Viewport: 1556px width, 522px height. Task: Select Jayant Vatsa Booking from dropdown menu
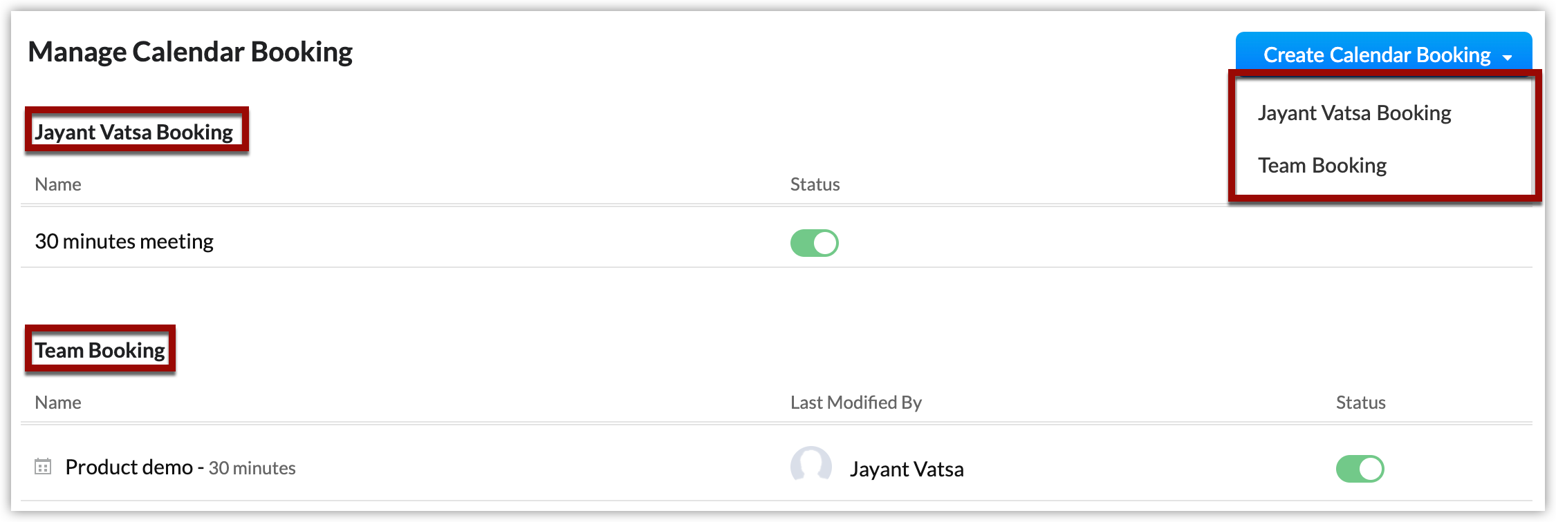1354,113
